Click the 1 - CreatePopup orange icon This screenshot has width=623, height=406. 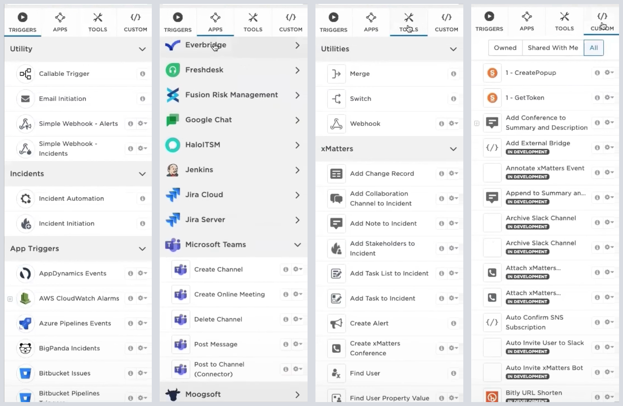click(x=492, y=73)
